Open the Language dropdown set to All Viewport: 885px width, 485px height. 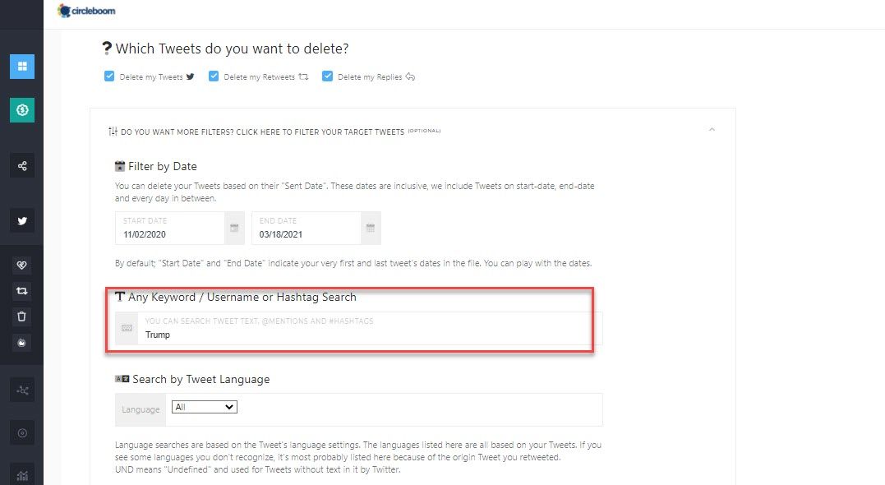coord(204,406)
